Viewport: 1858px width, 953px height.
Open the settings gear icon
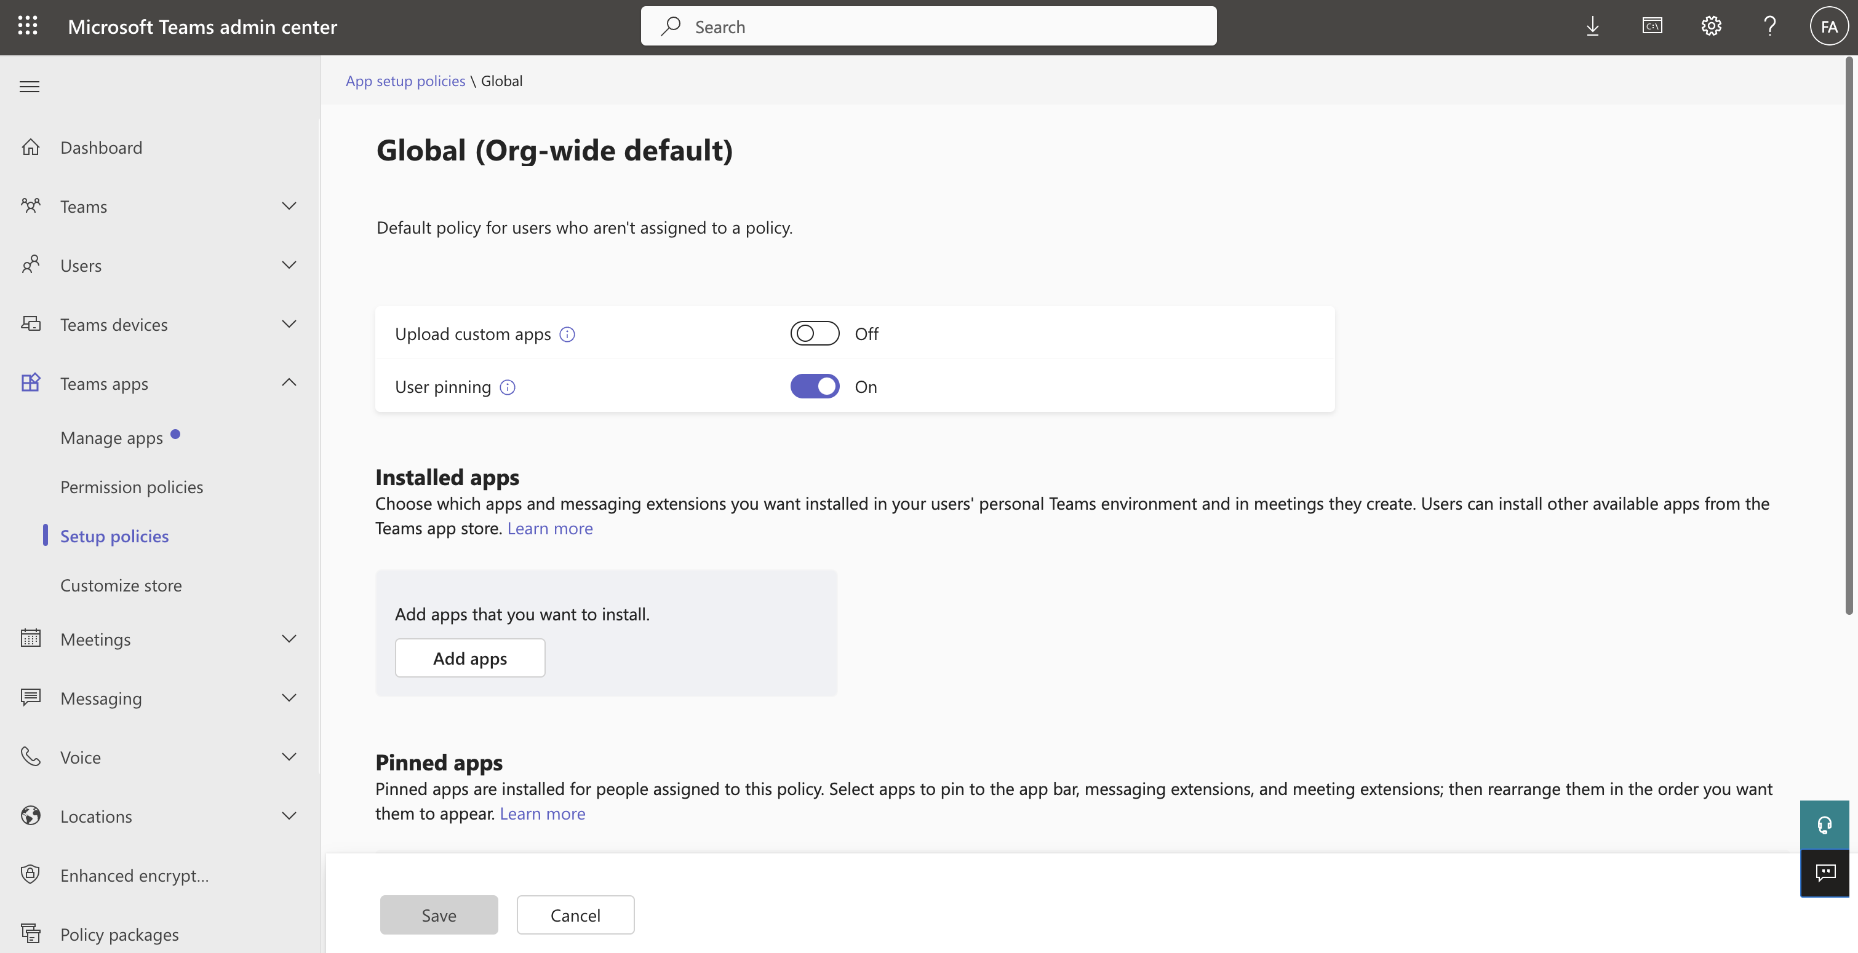click(1711, 26)
